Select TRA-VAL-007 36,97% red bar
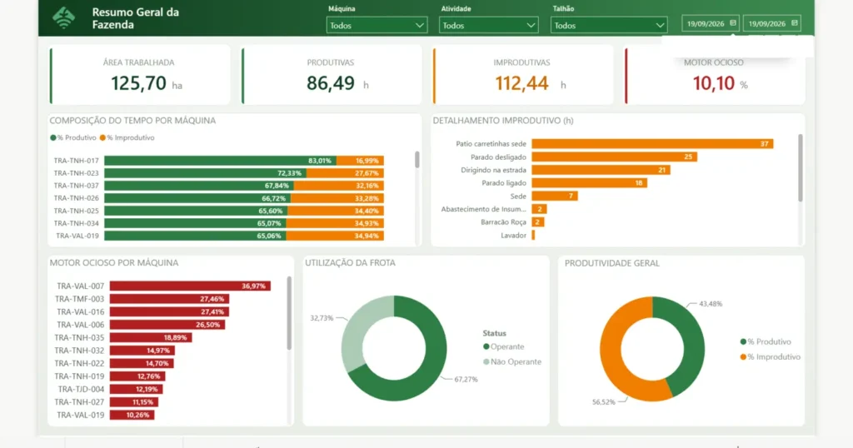Image resolution: width=853 pixels, height=448 pixels. (x=190, y=286)
